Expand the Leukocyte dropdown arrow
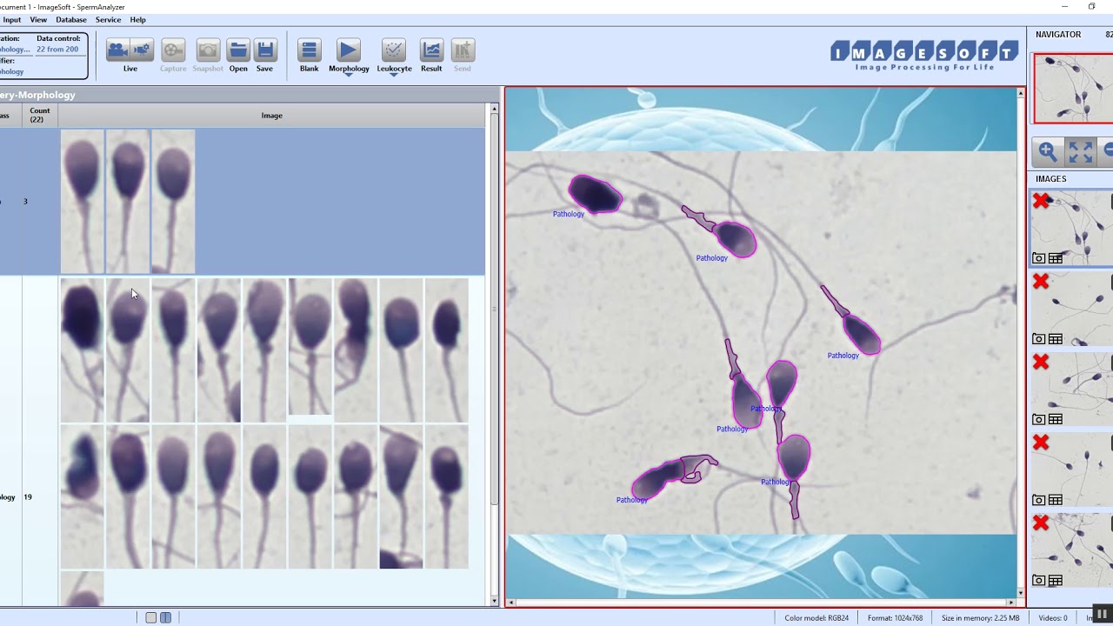Viewport: 1113px width, 626px height. 394,75
